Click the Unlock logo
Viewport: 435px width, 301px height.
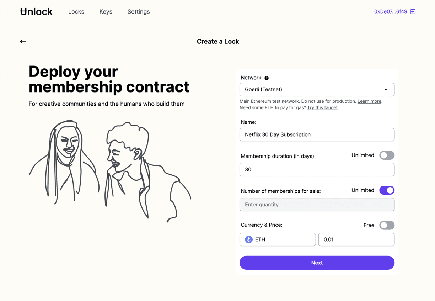(x=36, y=12)
